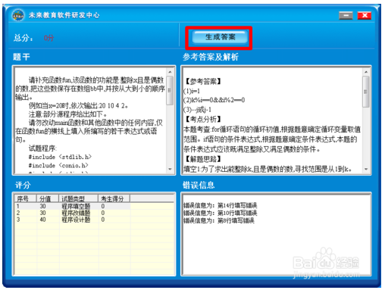Click up arrow of 题干 scrollbar
The image size is (385, 290).
170,72
